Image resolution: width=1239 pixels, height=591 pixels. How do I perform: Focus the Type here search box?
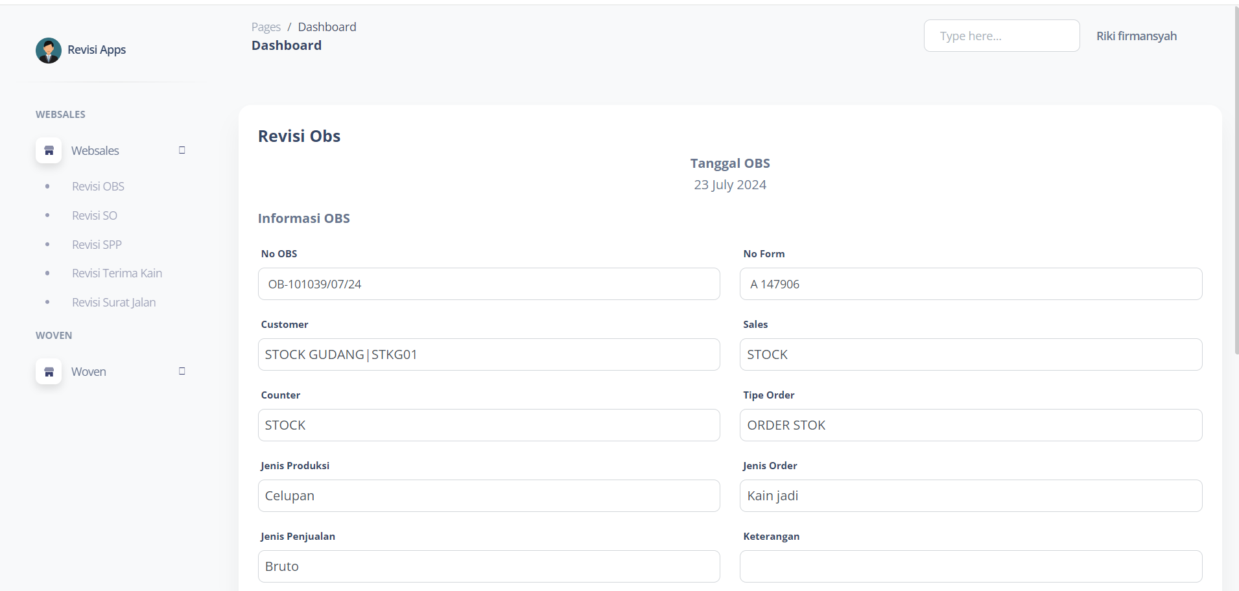pyautogui.click(x=1001, y=36)
